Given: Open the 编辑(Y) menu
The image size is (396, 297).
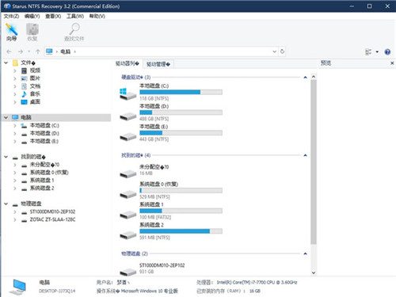Looking at the screenshot, I should pos(32,17).
